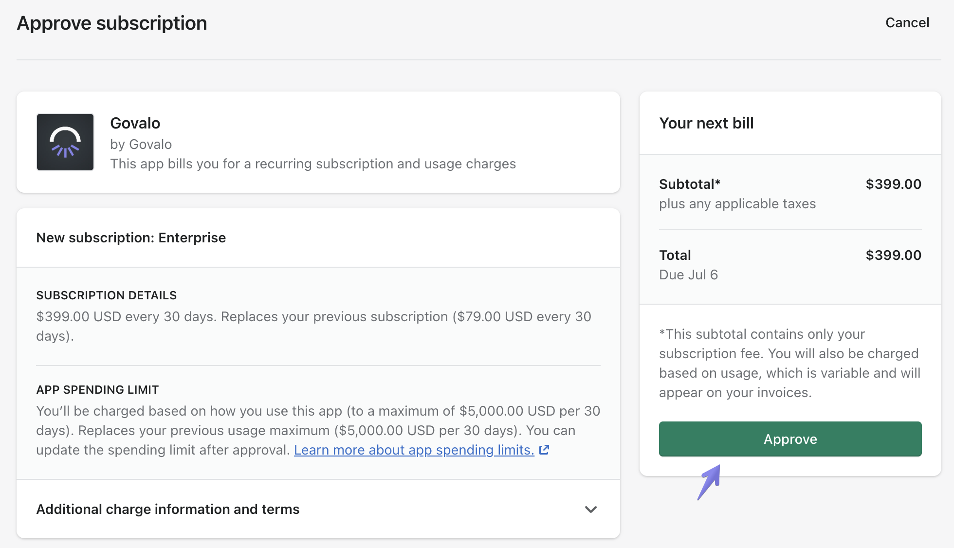Click the 'by Govalo' developer text
This screenshot has height=548, width=954.
point(141,144)
